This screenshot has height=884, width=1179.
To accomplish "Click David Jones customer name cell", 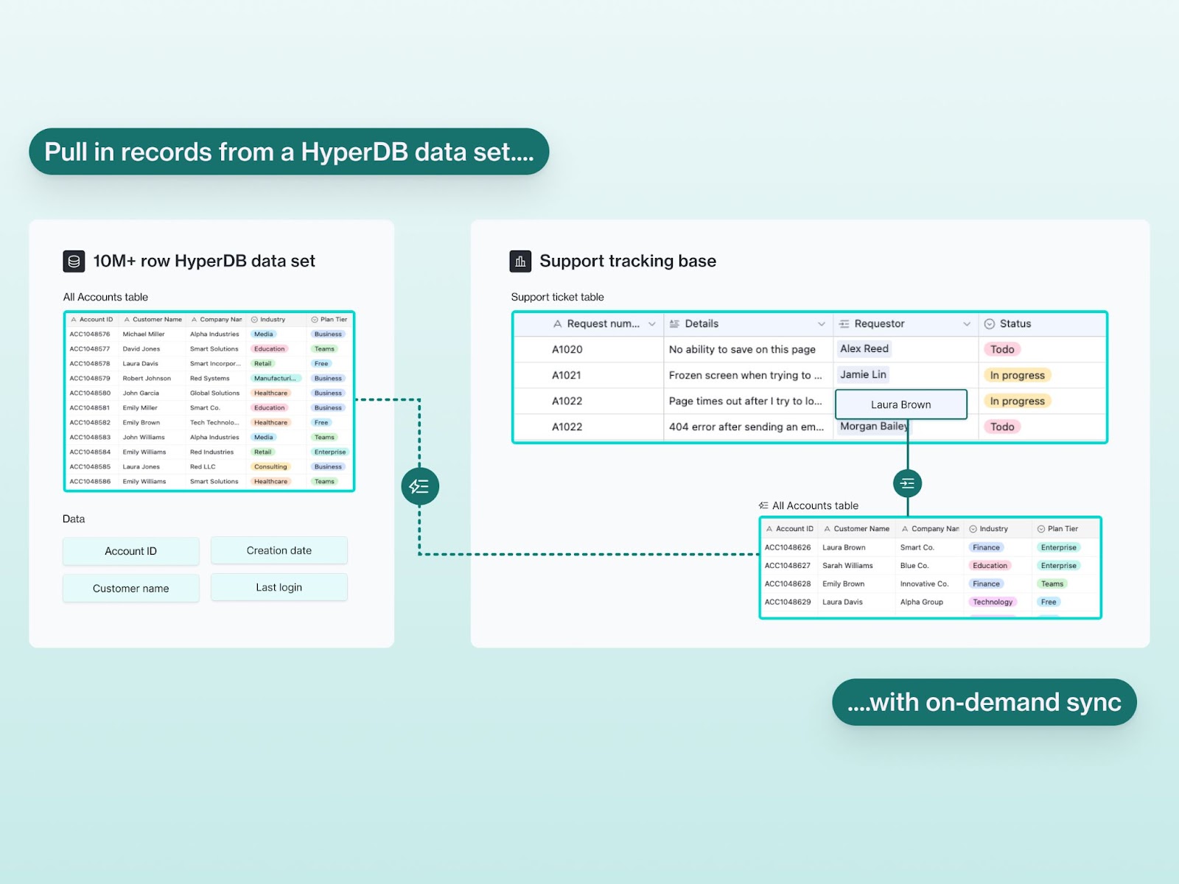I will click(x=141, y=349).
